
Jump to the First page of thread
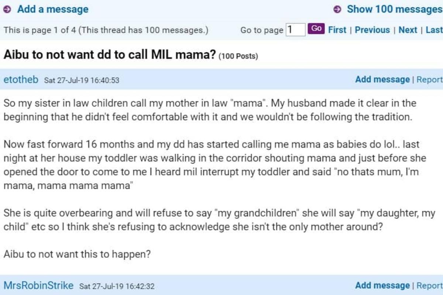(x=337, y=30)
